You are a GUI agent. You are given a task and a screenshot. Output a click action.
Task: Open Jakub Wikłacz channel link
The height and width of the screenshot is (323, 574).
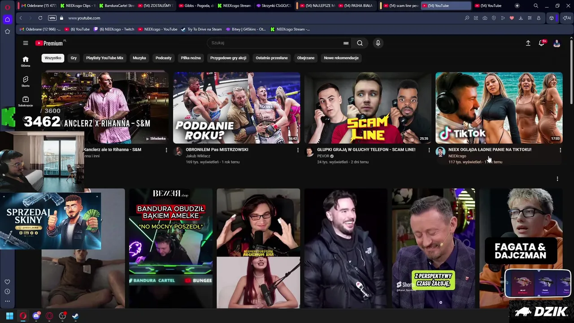pyautogui.click(x=198, y=156)
